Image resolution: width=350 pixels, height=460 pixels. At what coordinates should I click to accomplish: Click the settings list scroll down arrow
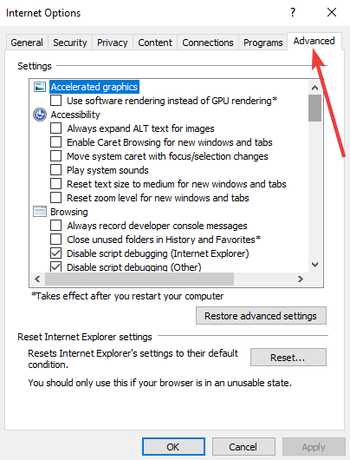coord(314,265)
